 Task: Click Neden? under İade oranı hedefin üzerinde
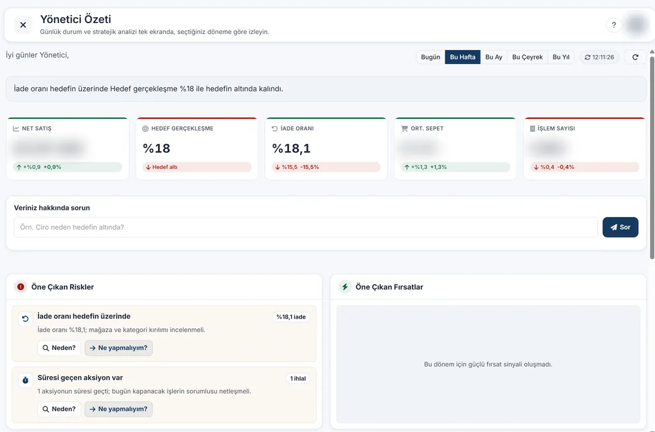(x=59, y=348)
